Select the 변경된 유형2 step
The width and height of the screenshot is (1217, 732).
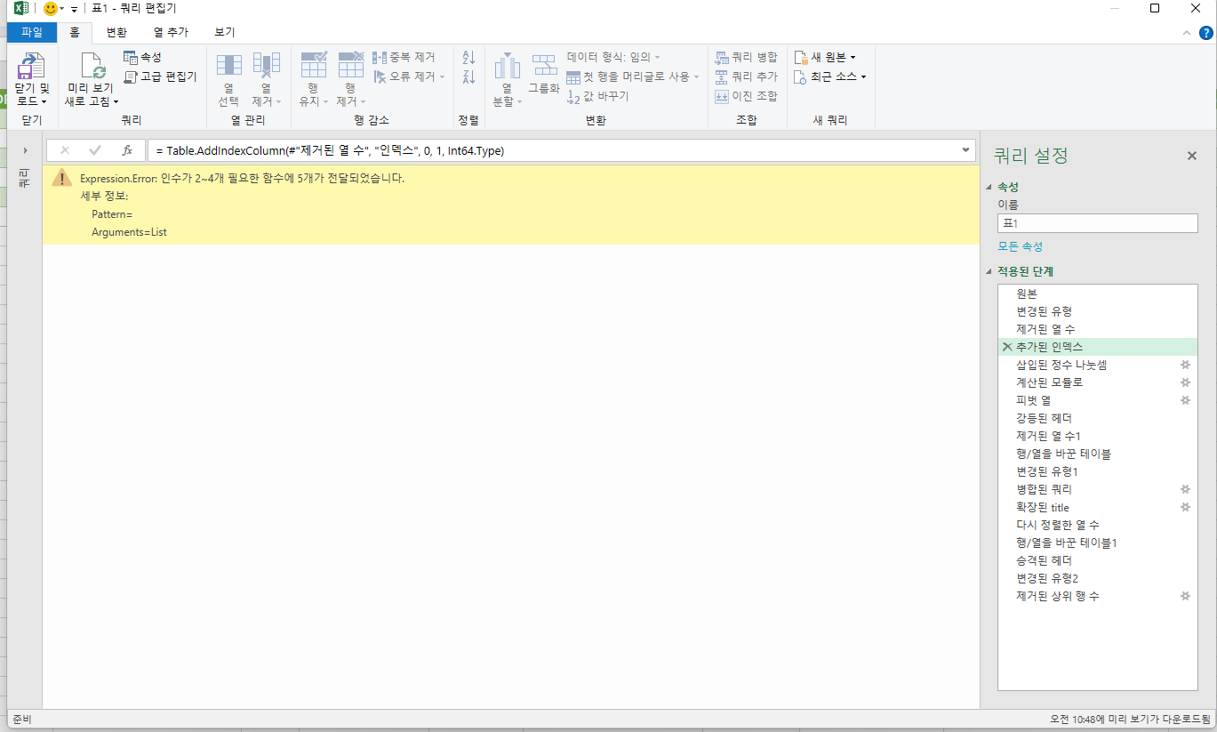[1098, 578]
